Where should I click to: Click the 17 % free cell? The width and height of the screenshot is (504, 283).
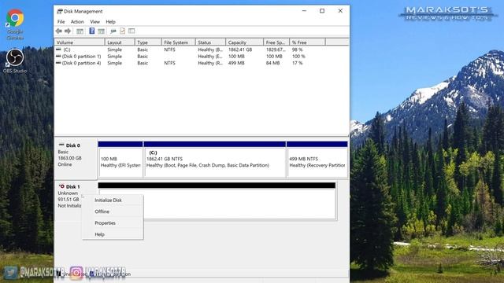[x=298, y=63]
